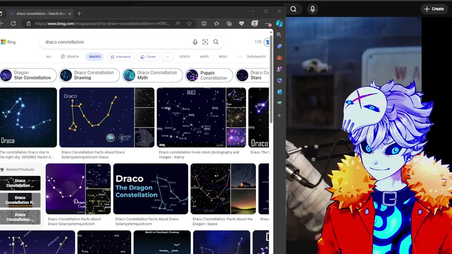The width and height of the screenshot is (452, 254).
Task: Open a new browser tab
Action: (79, 13)
